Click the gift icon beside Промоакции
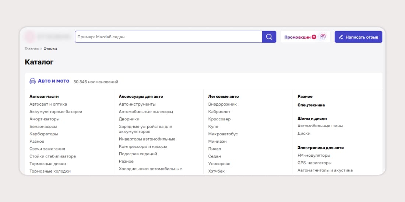The width and height of the screenshot is (405, 202). 323,37
